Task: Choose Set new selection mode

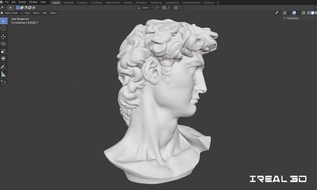Action: [x=18, y=8]
